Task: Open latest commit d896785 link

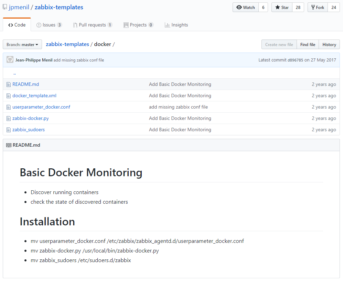Action: coord(295,60)
